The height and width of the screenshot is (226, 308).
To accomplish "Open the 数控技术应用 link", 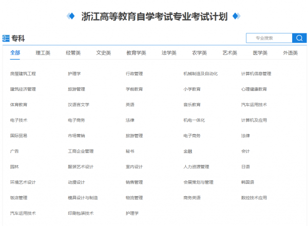I will coord(254,198).
